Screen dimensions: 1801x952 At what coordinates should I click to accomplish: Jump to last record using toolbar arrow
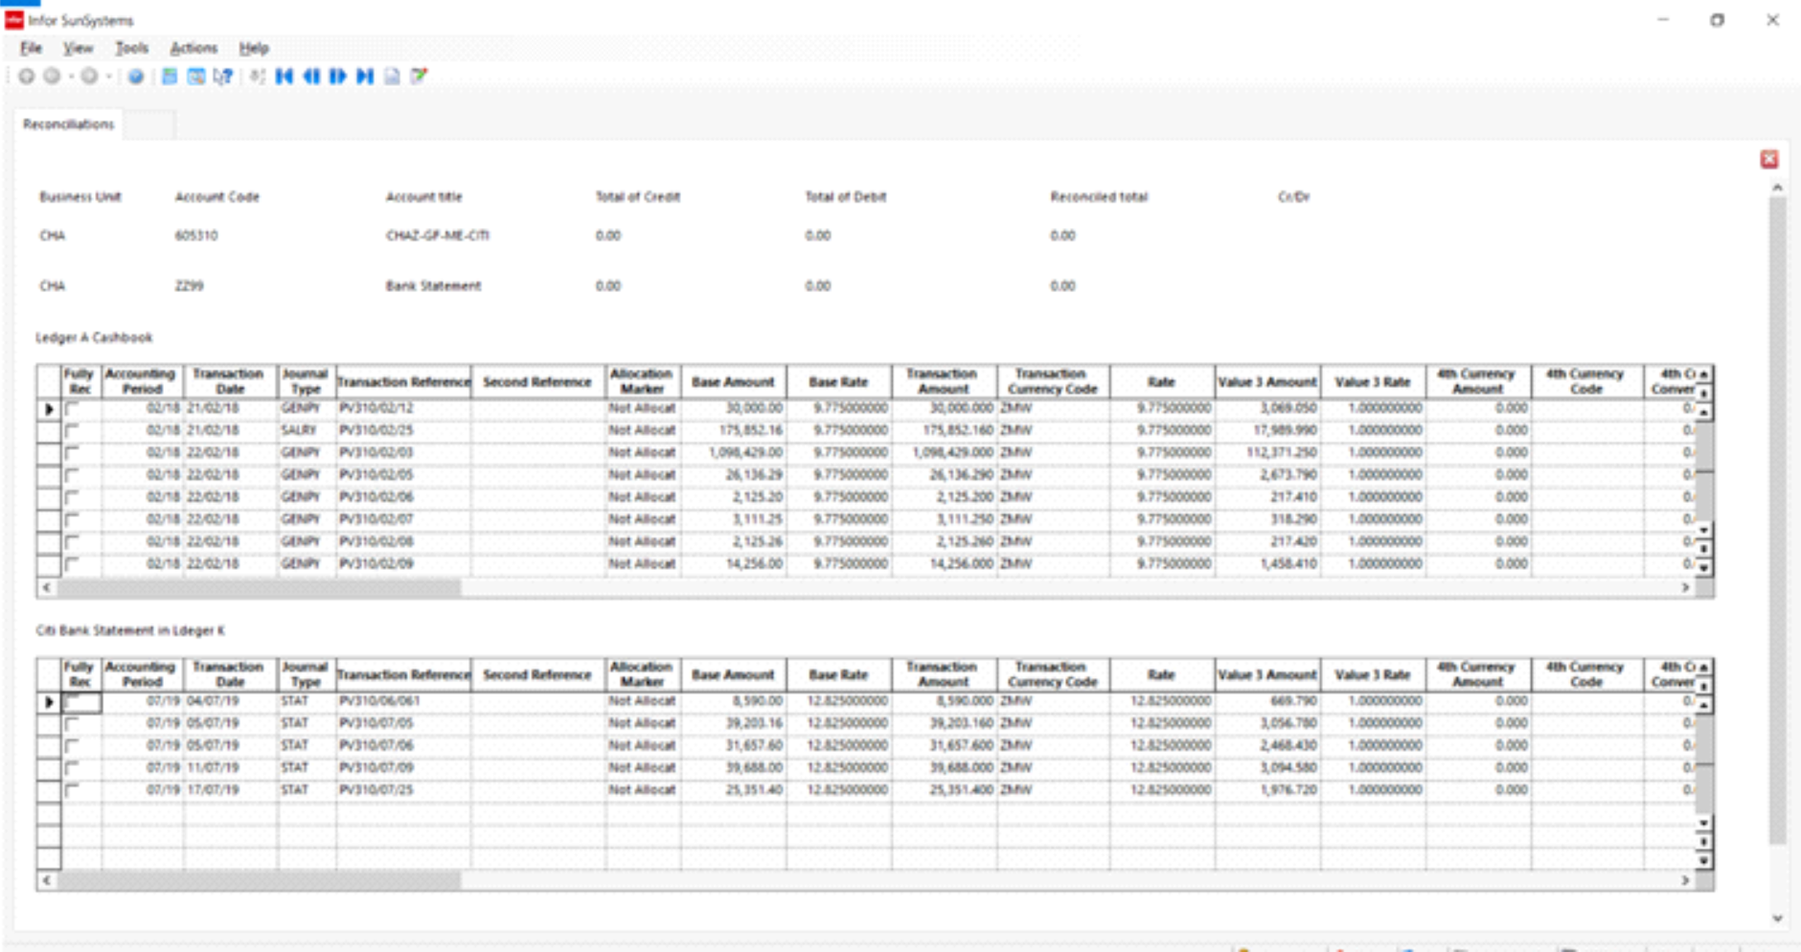pos(365,77)
